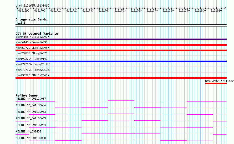Click ABLIM2|NM_001130085 transcript
234x144 pixels.
(x=31, y=118)
